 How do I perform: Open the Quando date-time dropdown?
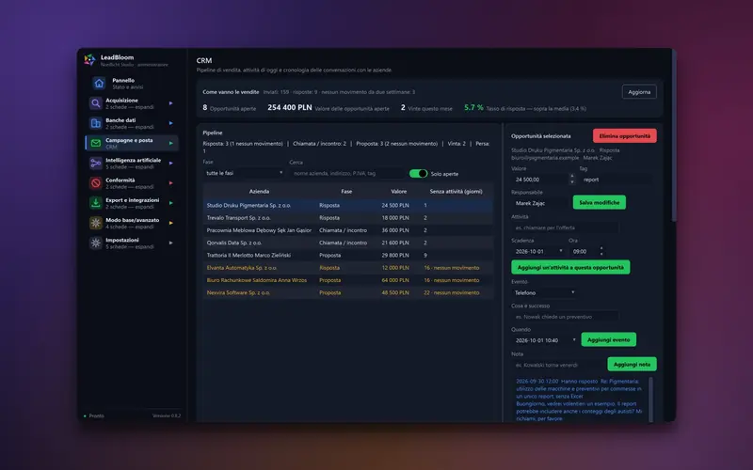[544, 340]
